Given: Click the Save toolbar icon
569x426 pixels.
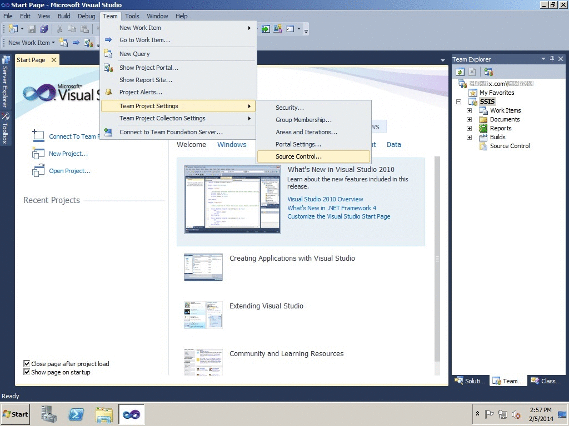Looking at the screenshot, I should [x=32, y=29].
